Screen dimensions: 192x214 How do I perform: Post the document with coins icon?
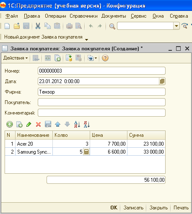click(x=69, y=58)
